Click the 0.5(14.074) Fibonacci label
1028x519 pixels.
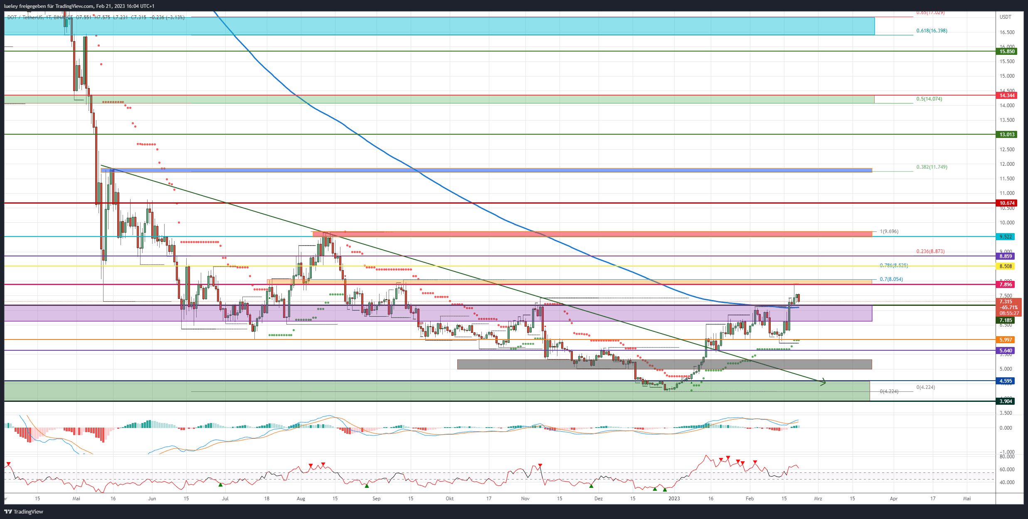click(929, 99)
